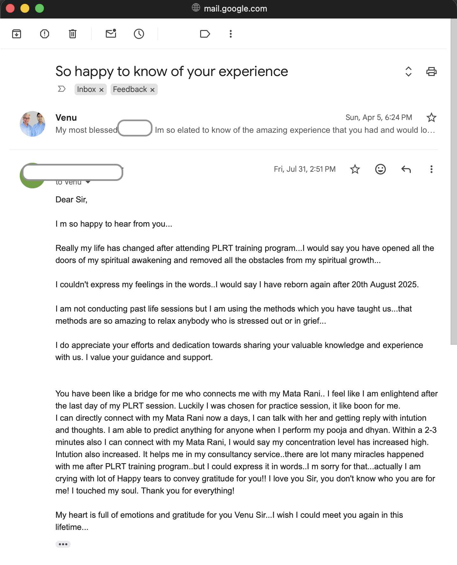The image size is (457, 565).
Task: Reply to the Jul 31 message
Action: [406, 169]
